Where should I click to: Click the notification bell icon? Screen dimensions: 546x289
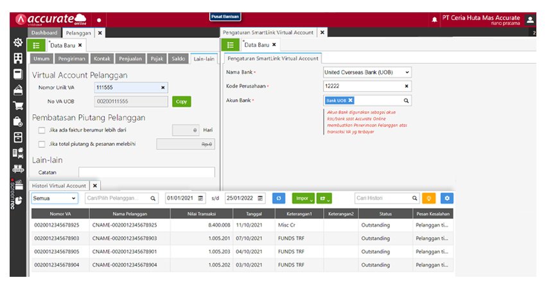pos(435,20)
